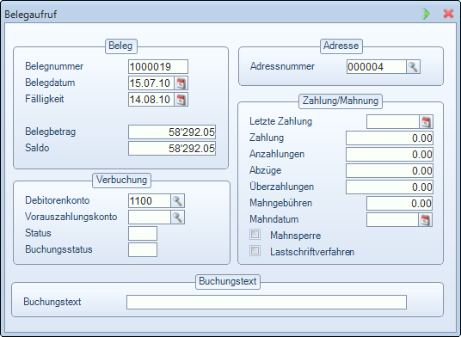The width and height of the screenshot is (461, 337).
Task: Open the Adressnummer search lookup
Action: (x=413, y=67)
